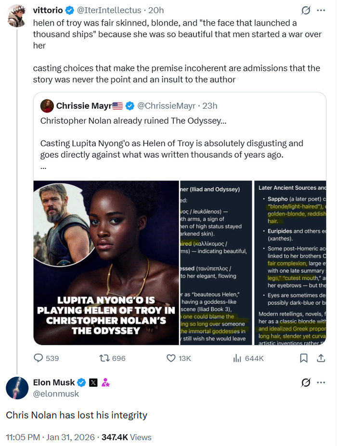This screenshot has height=446, width=337.
Task: Open @IterIntellectus profile handle
Action: coord(109,10)
